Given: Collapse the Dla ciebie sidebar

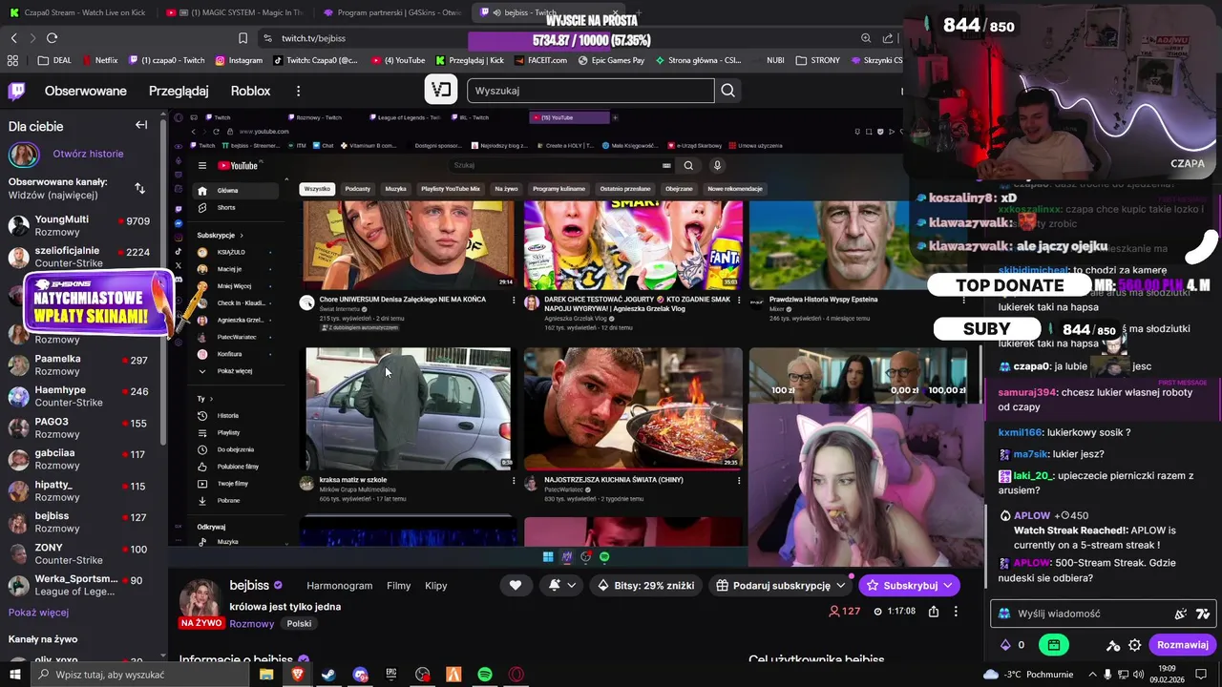Looking at the screenshot, I should coord(141,125).
